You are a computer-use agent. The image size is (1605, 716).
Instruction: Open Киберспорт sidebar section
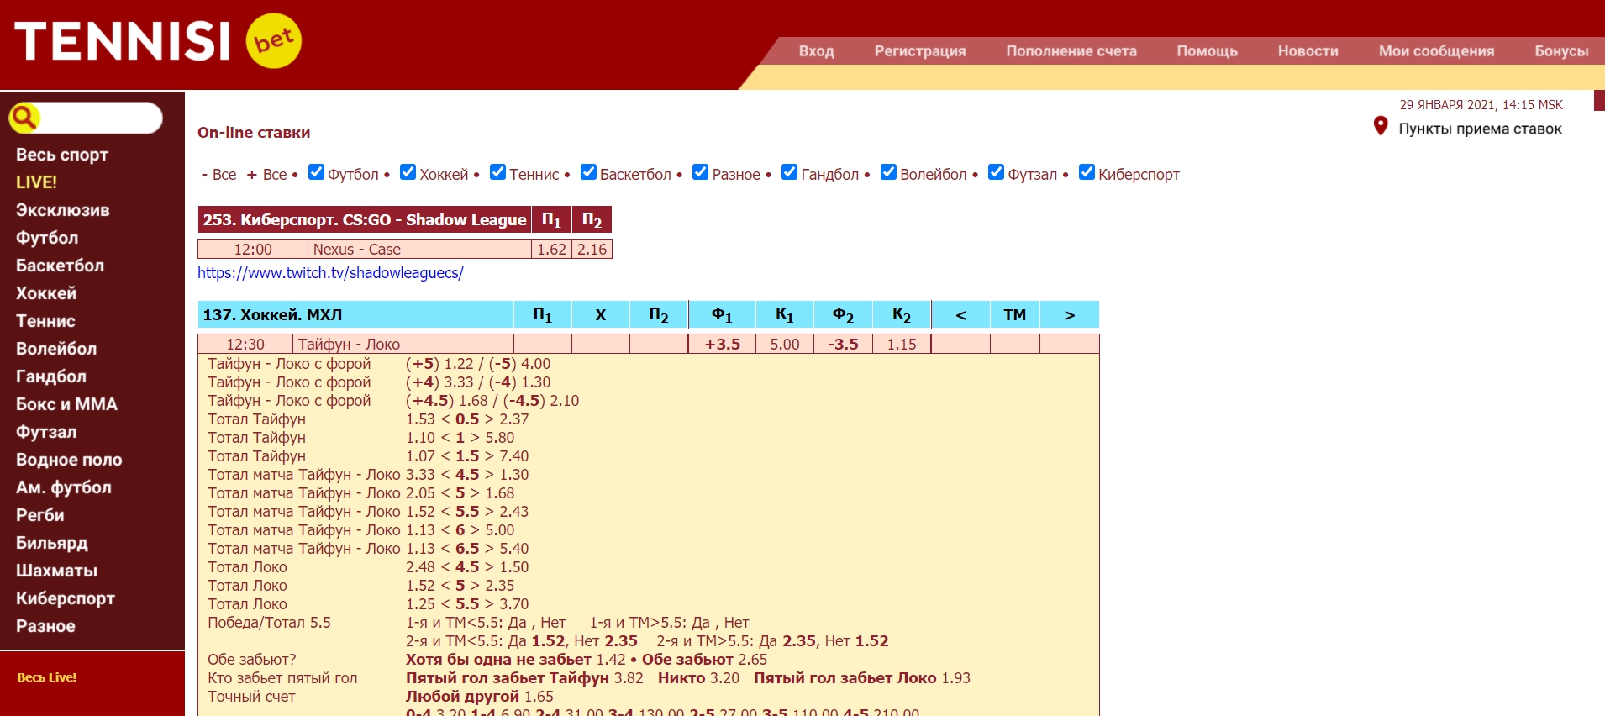pos(66,598)
